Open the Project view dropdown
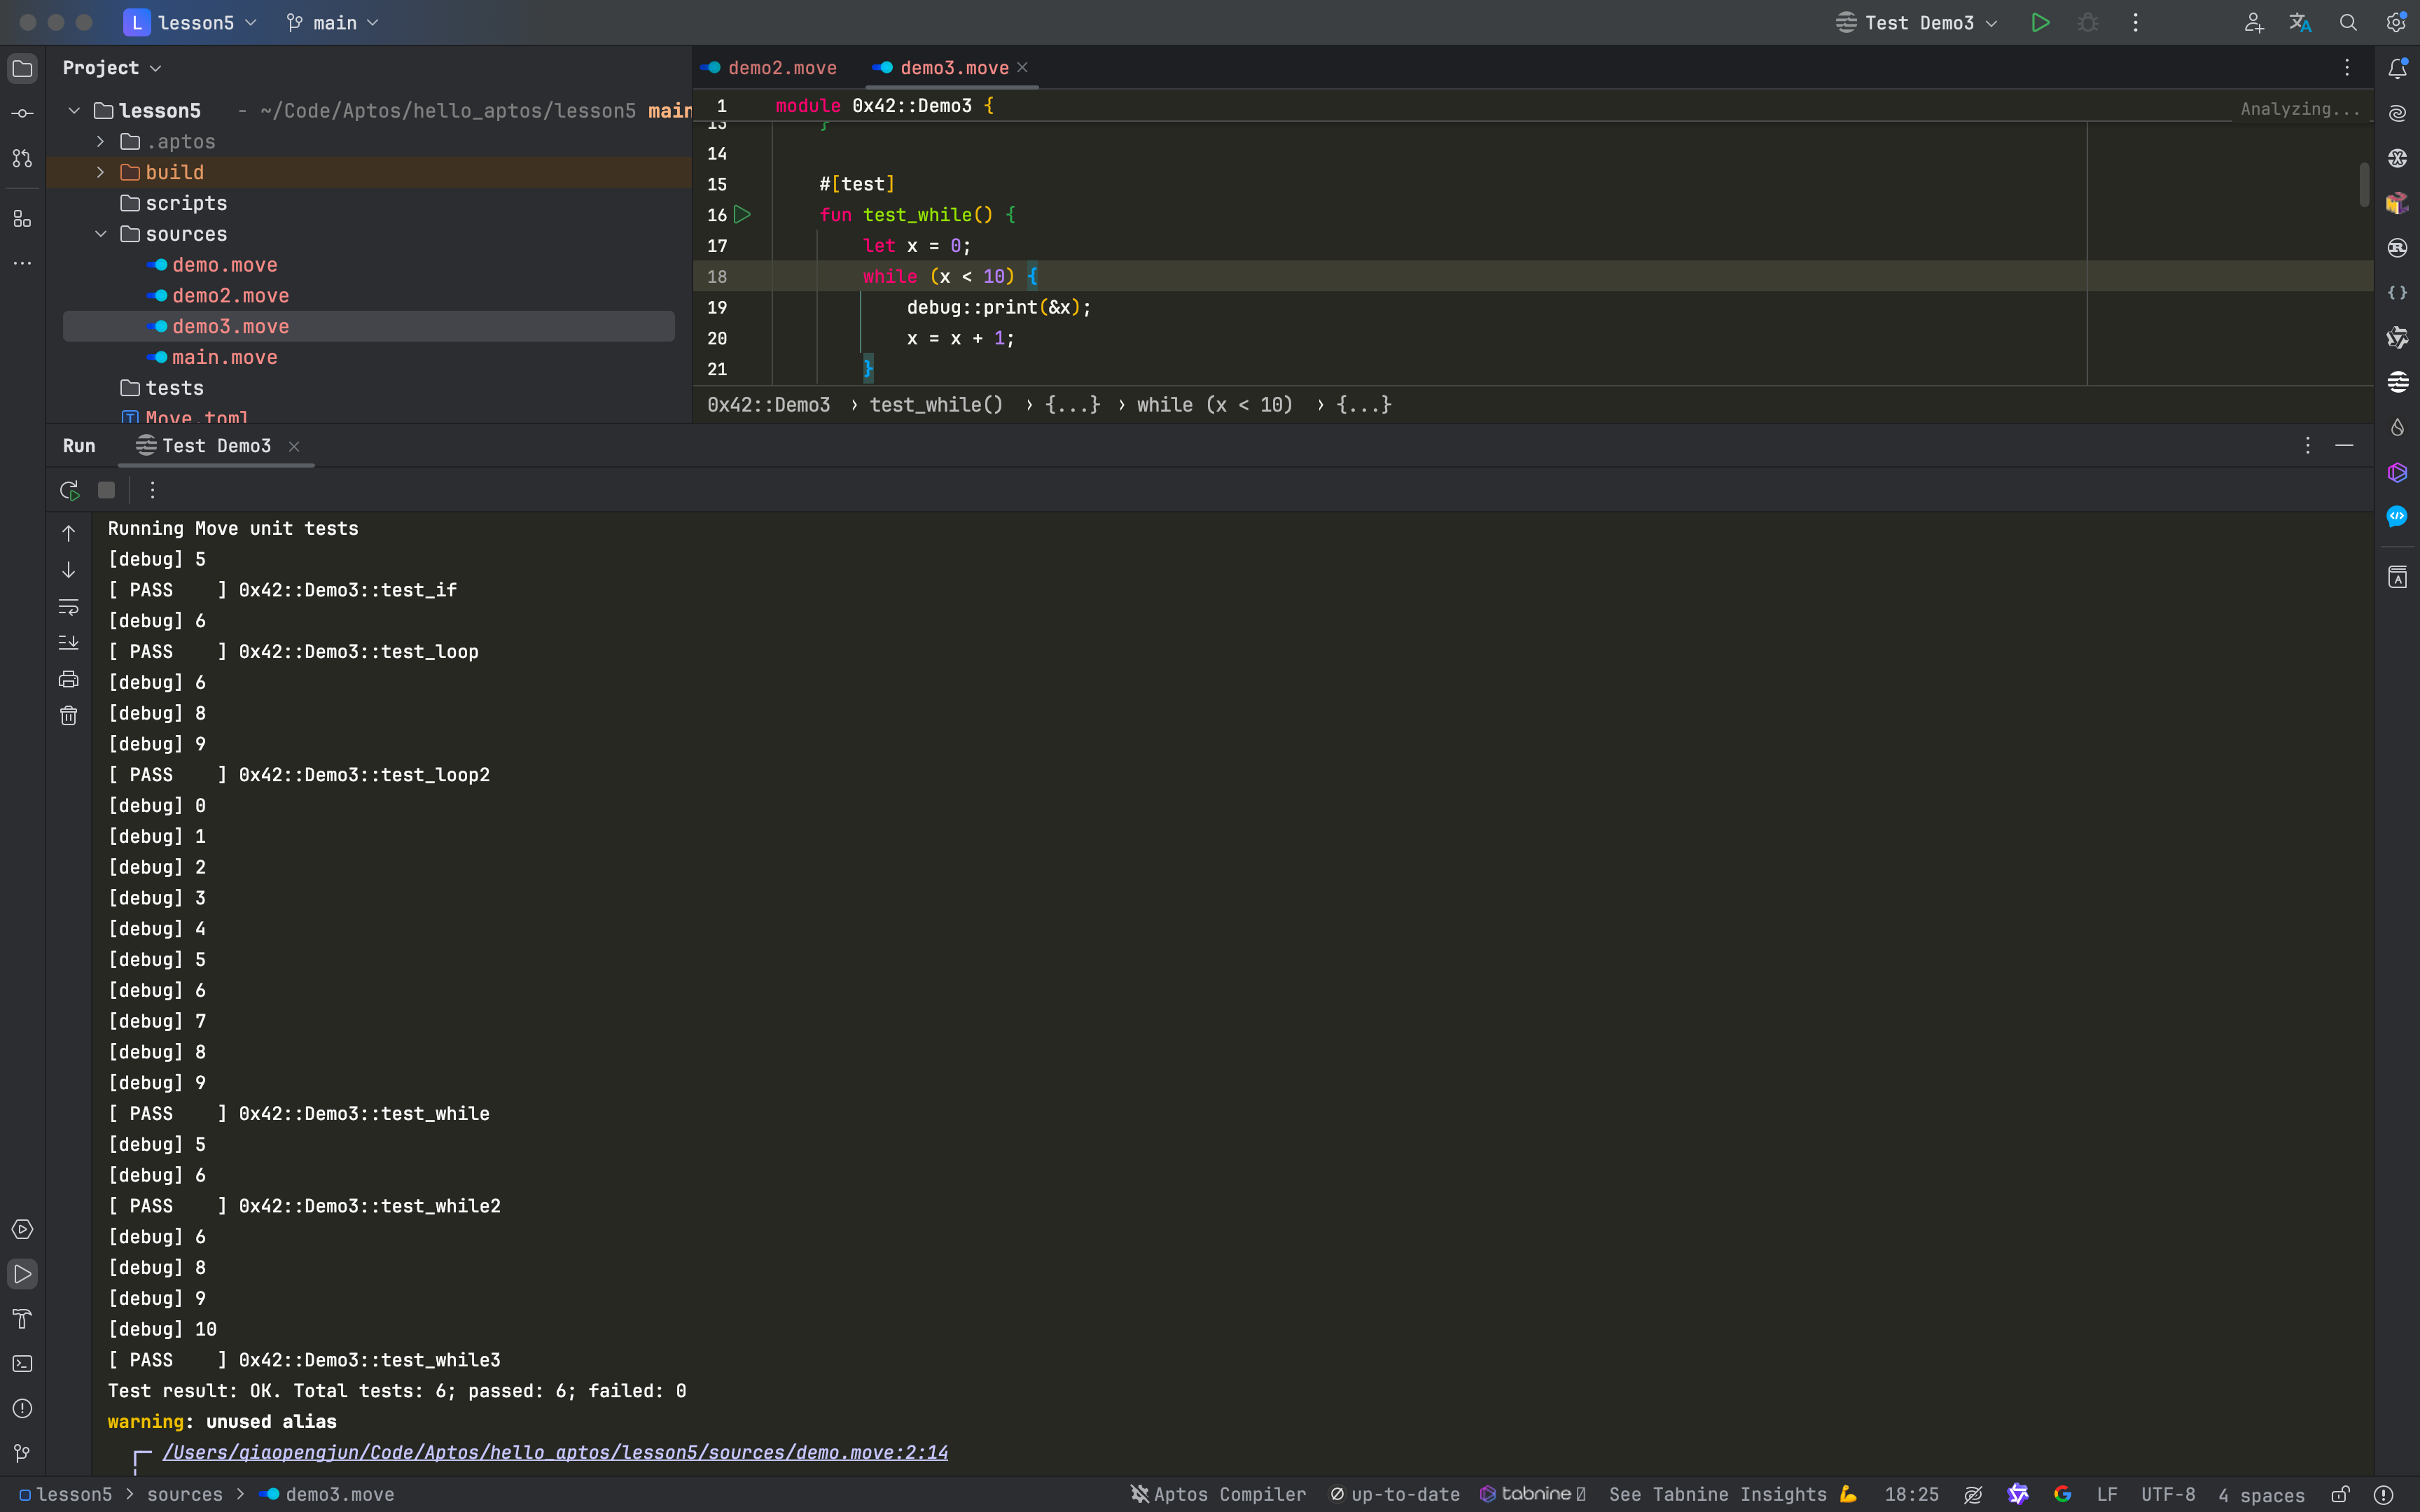The image size is (2420, 1512). coord(111,68)
